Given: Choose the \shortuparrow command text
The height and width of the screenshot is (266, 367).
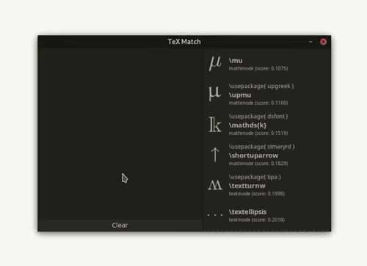Looking at the screenshot, I should [253, 155].
